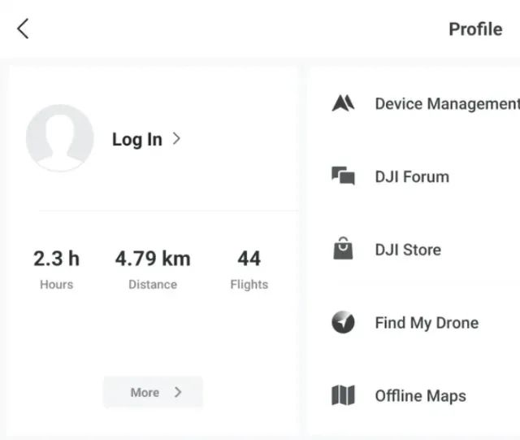Click the Flights label
The width and height of the screenshot is (520, 440).
coord(249,285)
